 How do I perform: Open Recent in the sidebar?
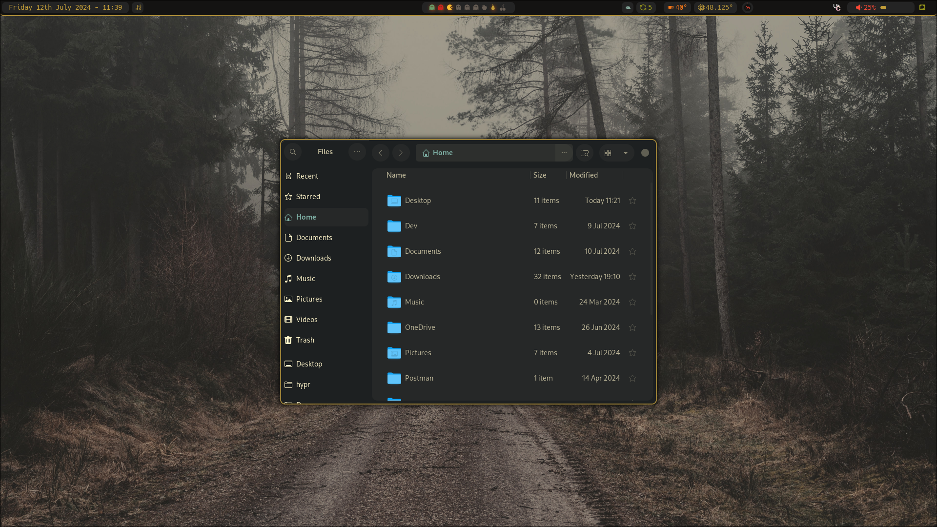(326, 176)
